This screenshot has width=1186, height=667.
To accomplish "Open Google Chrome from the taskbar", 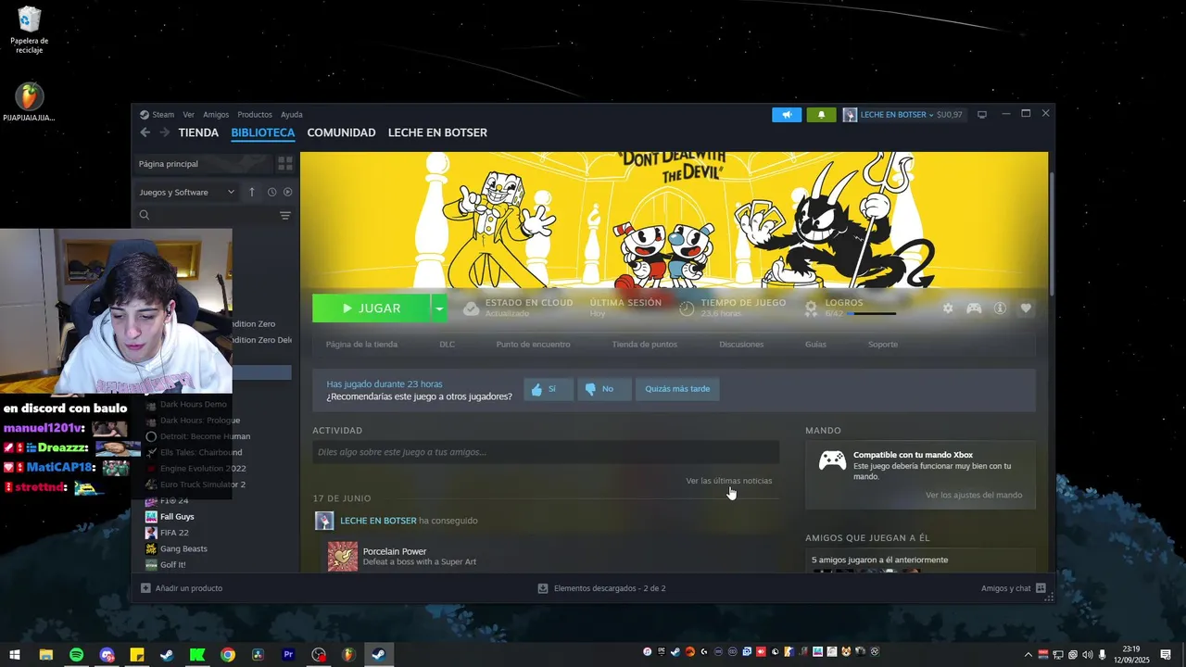I will point(228,655).
